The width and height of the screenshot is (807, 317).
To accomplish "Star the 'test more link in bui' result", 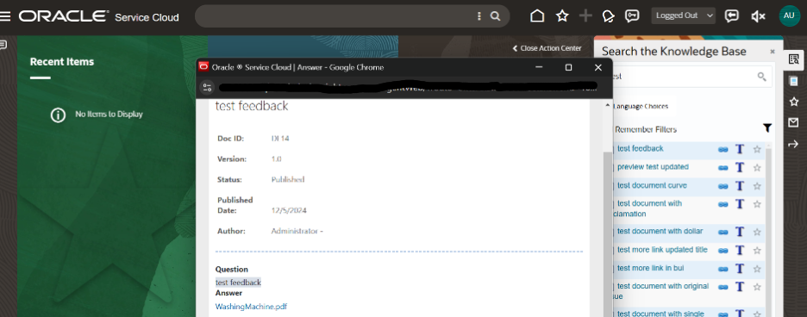I will 757,269.
